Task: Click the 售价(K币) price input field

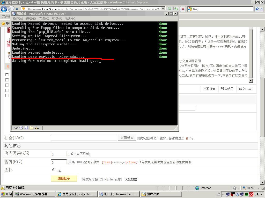Action: pos(59,162)
